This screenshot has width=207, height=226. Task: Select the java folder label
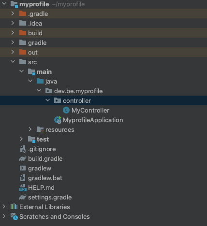click(x=51, y=82)
